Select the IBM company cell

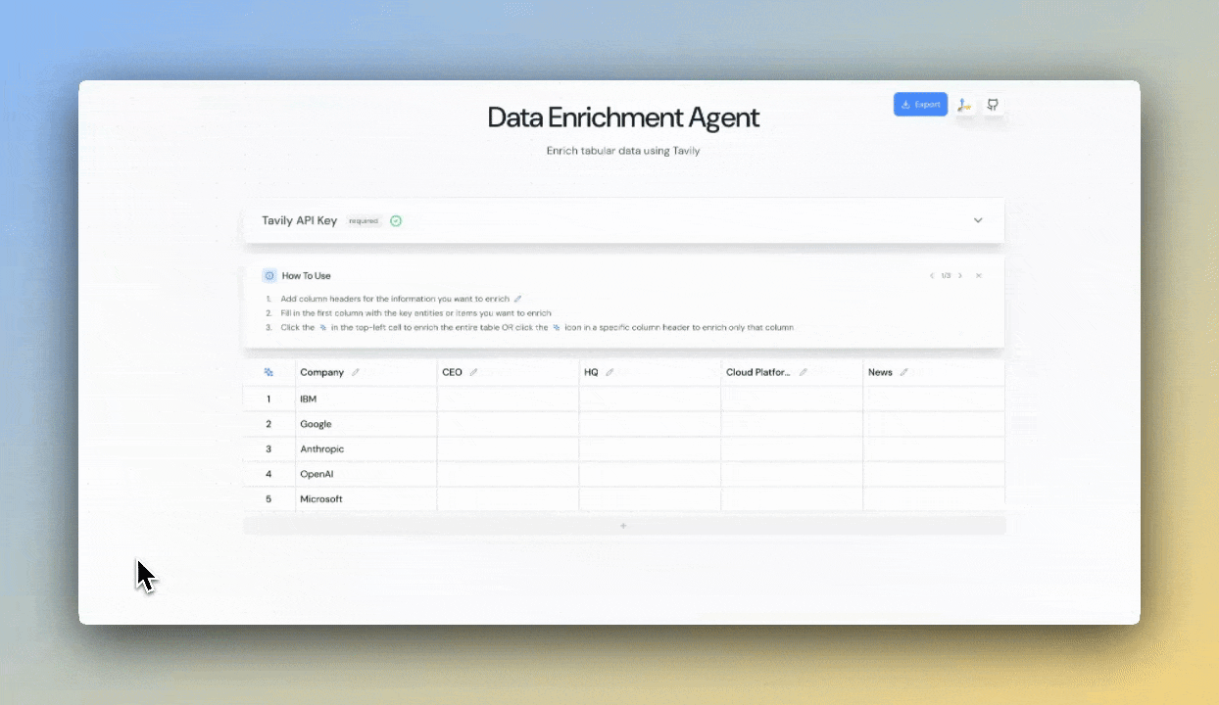pyautogui.click(x=366, y=399)
